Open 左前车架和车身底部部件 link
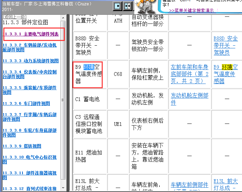 (190, 74)
